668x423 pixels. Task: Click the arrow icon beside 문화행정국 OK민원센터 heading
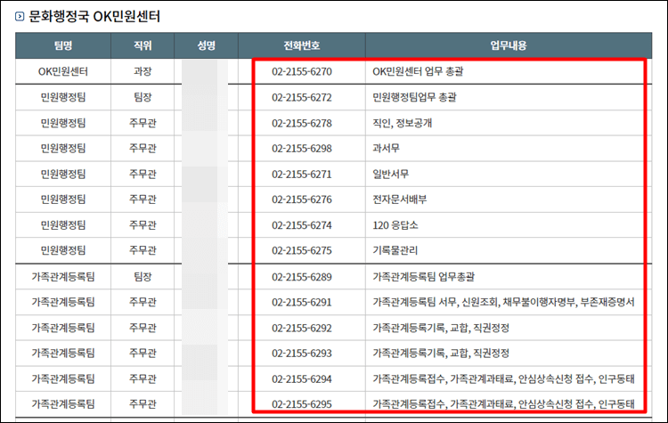[20, 17]
